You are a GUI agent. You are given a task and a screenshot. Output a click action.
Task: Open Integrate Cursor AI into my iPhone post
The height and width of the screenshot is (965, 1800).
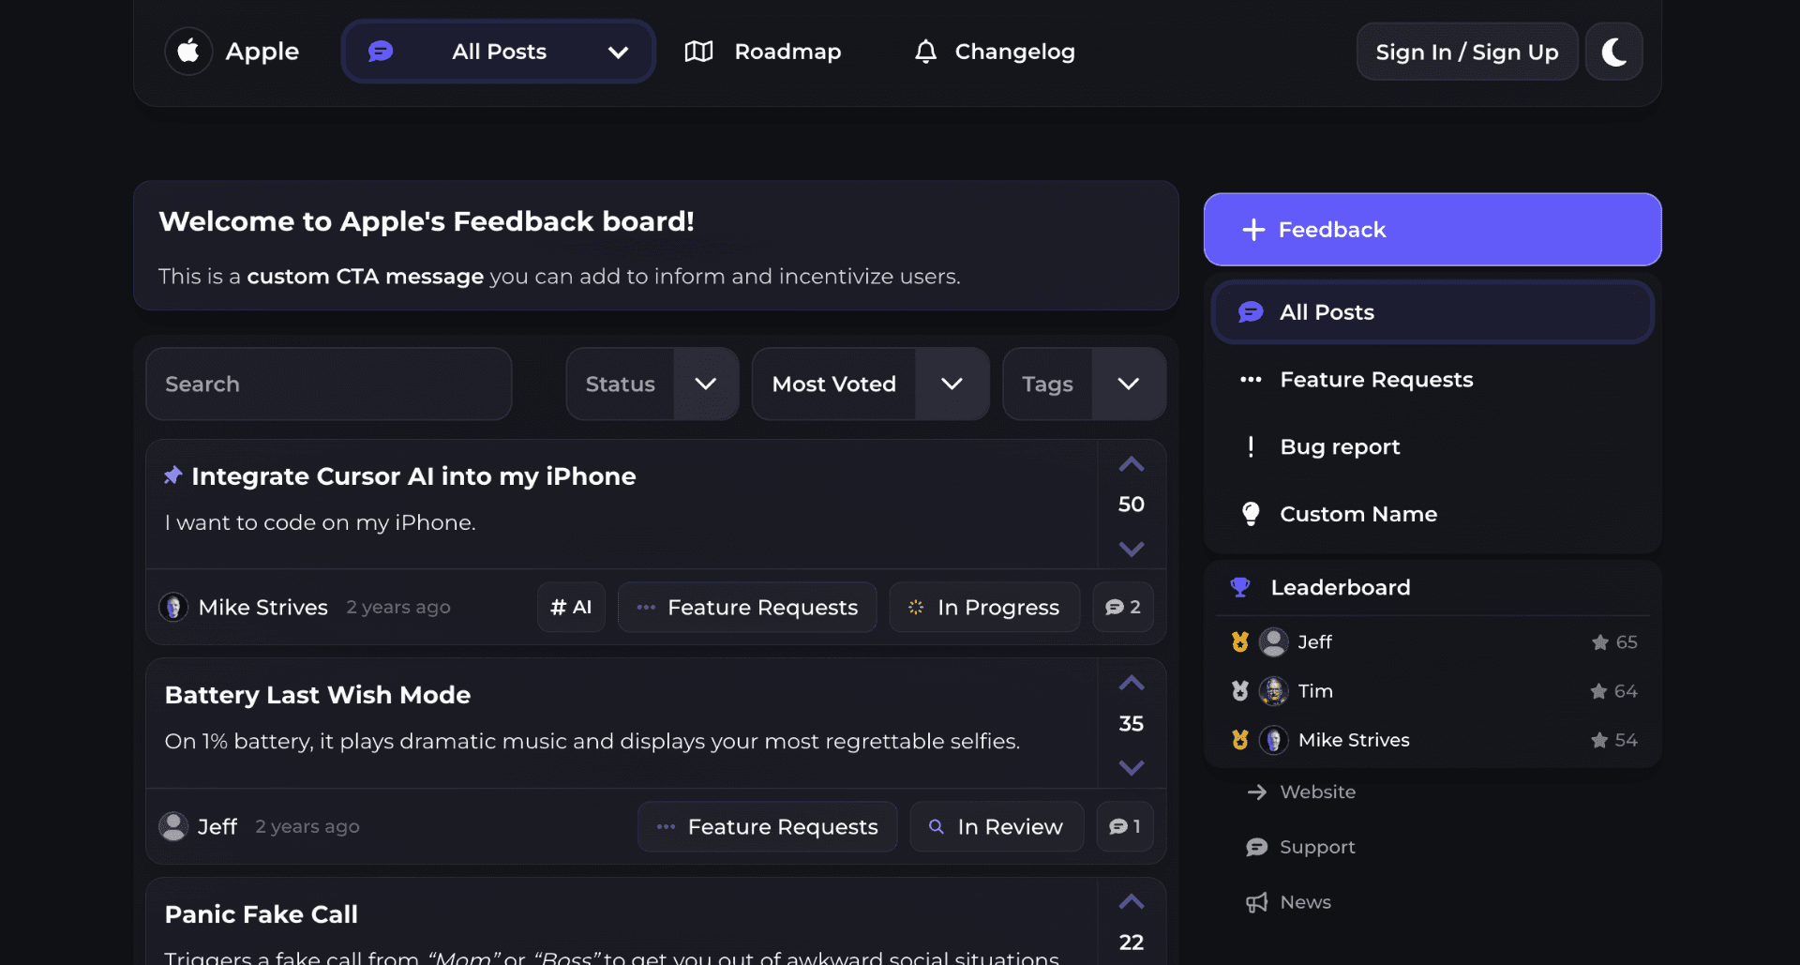413,476
